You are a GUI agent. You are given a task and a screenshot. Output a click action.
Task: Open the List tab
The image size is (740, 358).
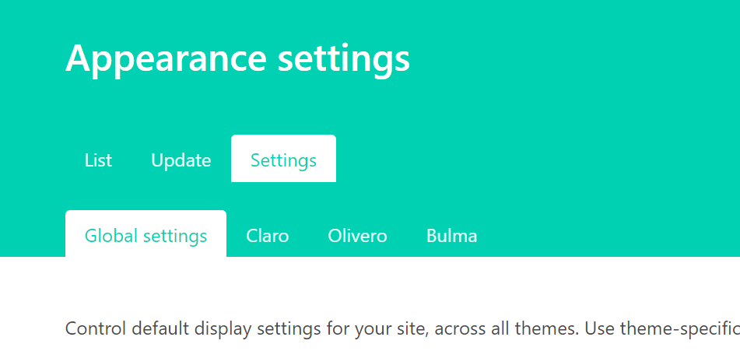[x=98, y=160]
